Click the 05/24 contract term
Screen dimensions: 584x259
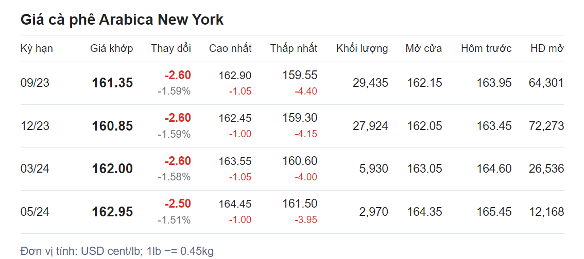pyautogui.click(x=35, y=212)
